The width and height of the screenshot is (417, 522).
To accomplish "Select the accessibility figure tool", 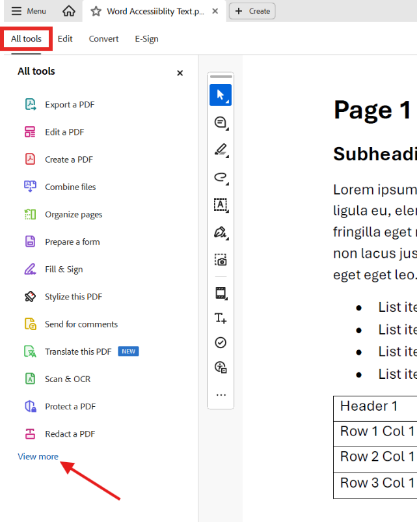I will [x=221, y=368].
